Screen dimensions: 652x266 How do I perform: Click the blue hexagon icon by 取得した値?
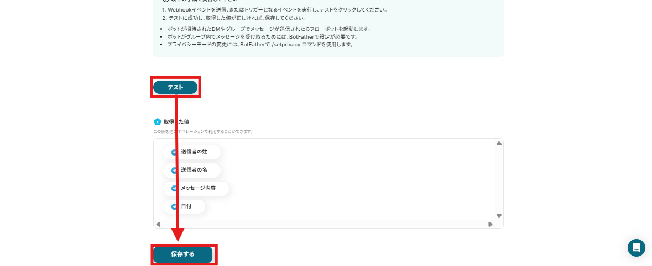pos(157,121)
